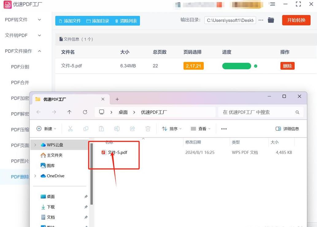Select PDF解密 in the sidebar
The height and width of the screenshot is (227, 317).
(20, 114)
